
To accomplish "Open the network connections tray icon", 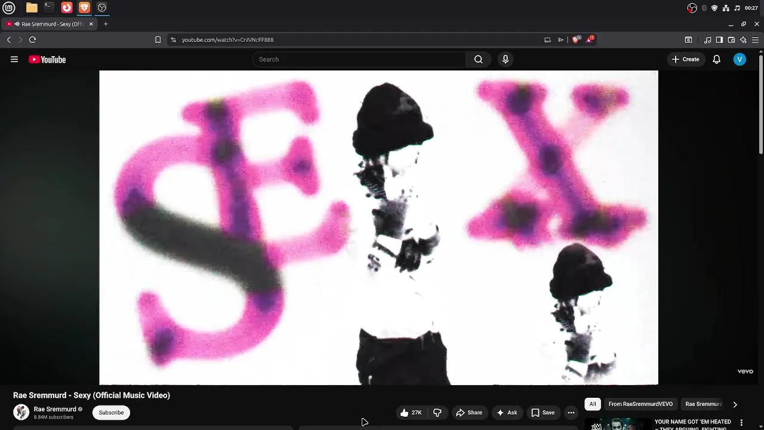I will pos(726,8).
